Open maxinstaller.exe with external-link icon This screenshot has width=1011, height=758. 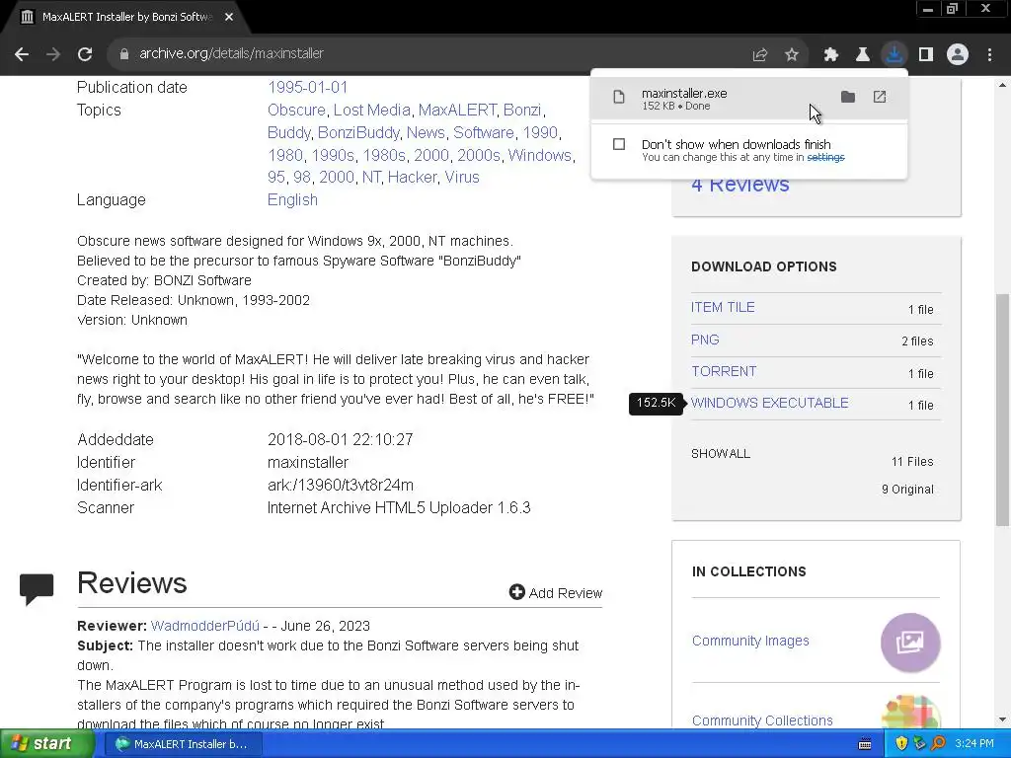[x=880, y=97]
